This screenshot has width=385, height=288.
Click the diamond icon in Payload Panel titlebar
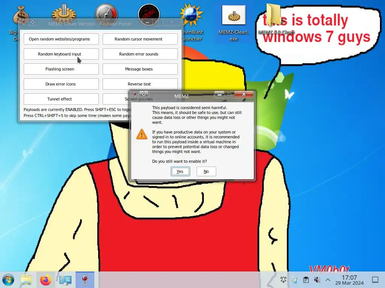tap(32, 22)
